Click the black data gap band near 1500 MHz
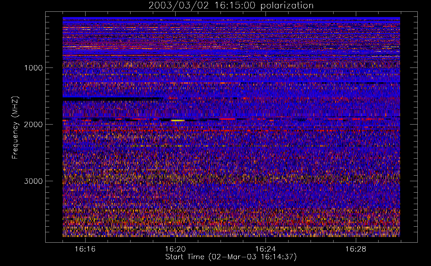Image resolution: width=431 pixels, height=266 pixels. coord(113,98)
